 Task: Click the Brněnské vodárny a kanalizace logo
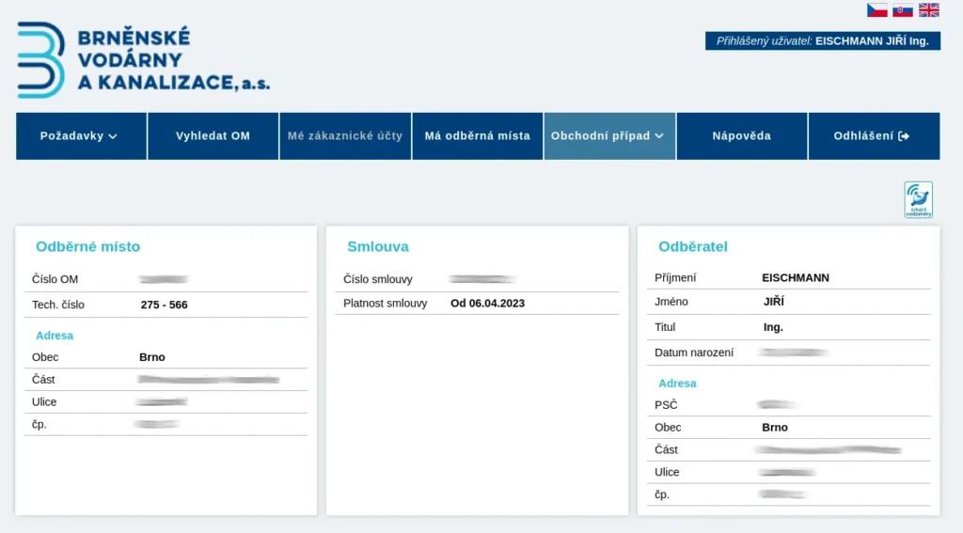[x=143, y=60]
